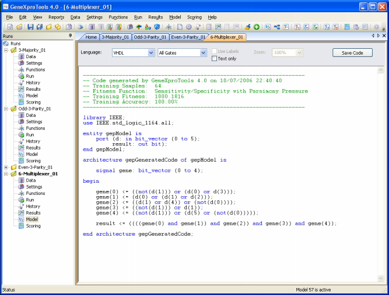Open the Help menu
Viewport: 389px width, 295px height.
pyautogui.click(x=212, y=17)
